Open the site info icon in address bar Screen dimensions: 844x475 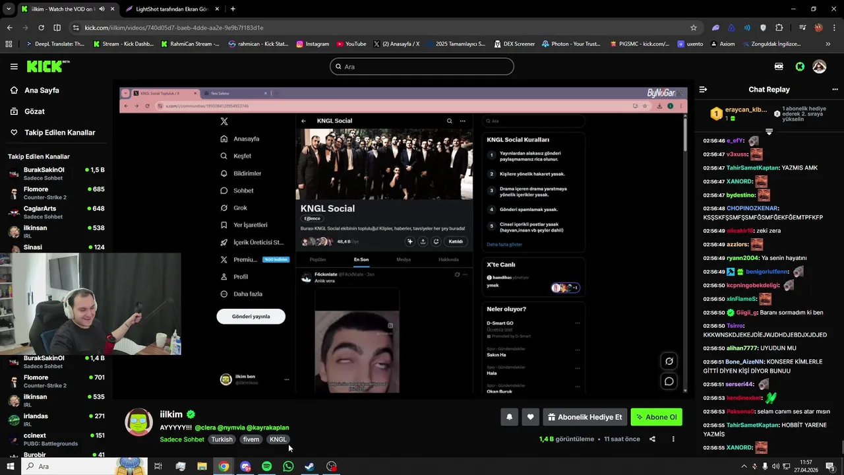tap(76, 28)
